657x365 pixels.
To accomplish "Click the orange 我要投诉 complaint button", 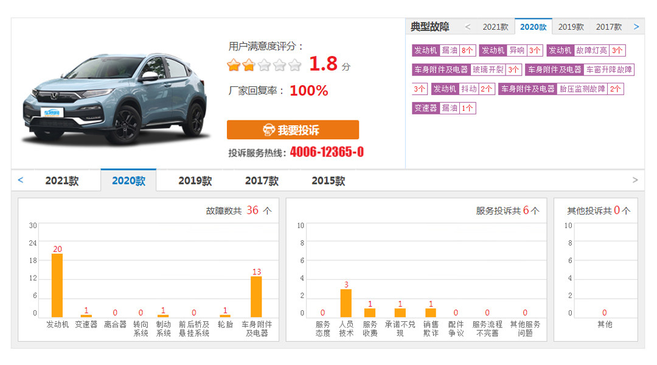I will [293, 130].
